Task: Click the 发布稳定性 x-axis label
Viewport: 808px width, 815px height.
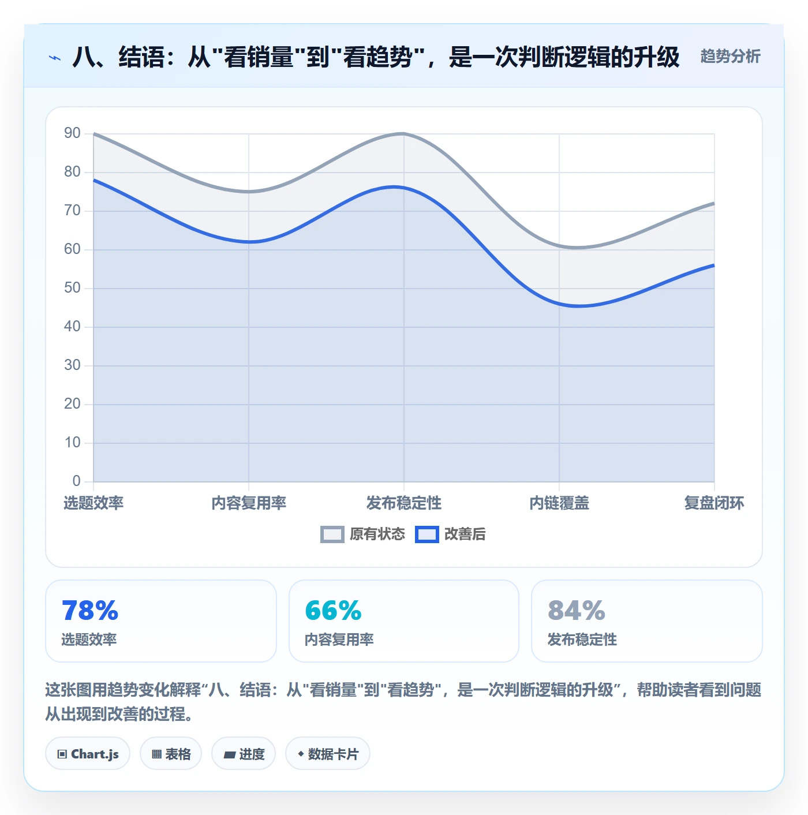Action: tap(404, 503)
